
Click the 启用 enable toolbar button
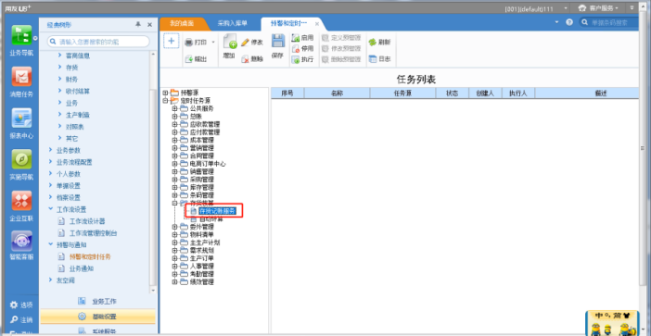[x=302, y=38]
